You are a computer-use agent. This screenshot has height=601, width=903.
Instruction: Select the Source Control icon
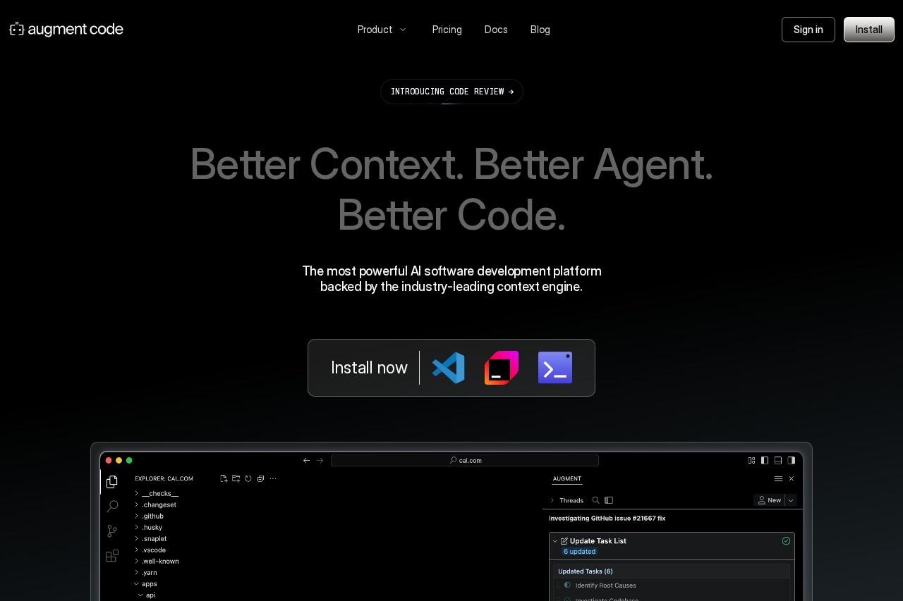111,531
